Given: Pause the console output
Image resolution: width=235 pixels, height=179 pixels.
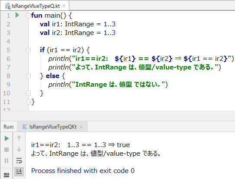Looking at the screenshot, I should pos(6,160).
